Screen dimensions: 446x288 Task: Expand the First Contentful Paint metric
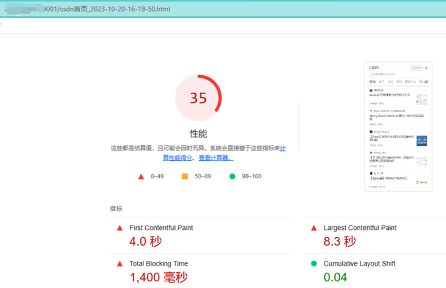161,228
